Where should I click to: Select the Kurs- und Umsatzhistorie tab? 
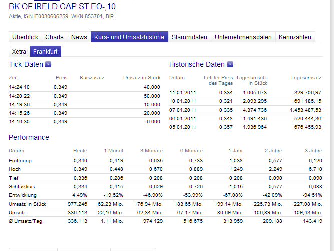129,37
